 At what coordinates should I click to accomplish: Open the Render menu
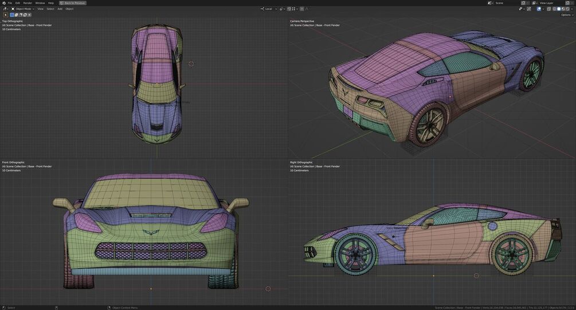coord(28,3)
